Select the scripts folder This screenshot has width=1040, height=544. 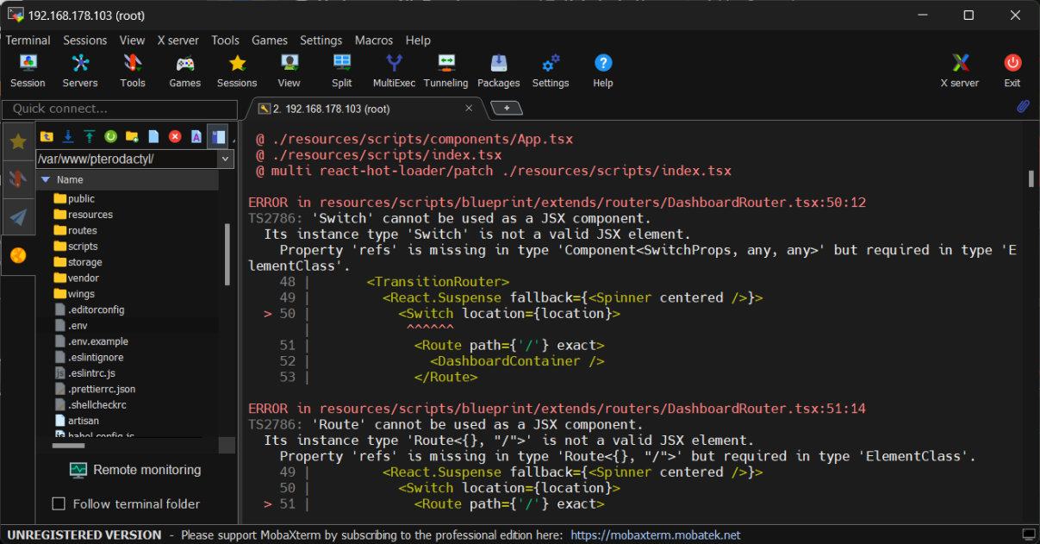pos(76,246)
